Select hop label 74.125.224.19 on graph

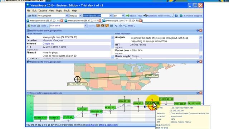click(x=194, y=104)
